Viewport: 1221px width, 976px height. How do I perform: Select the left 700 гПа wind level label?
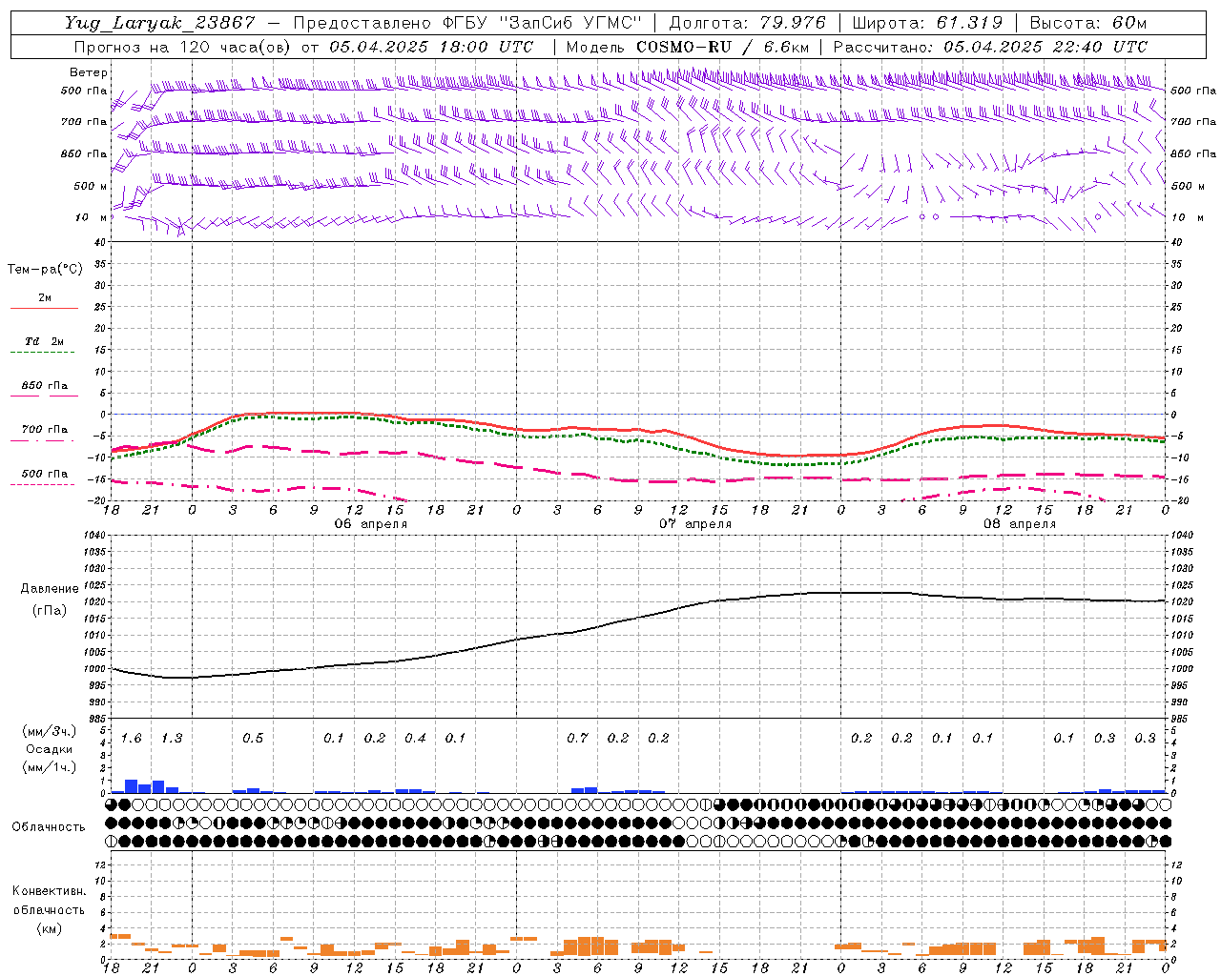84,122
